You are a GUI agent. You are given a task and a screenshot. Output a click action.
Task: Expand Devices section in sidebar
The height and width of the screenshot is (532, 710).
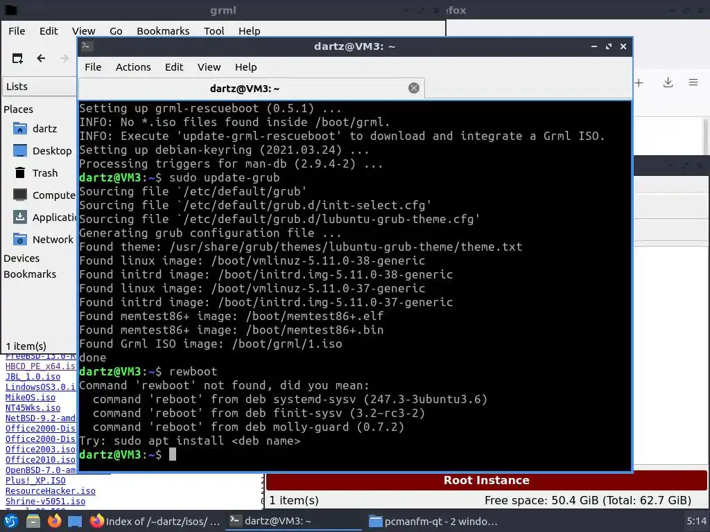point(21,258)
